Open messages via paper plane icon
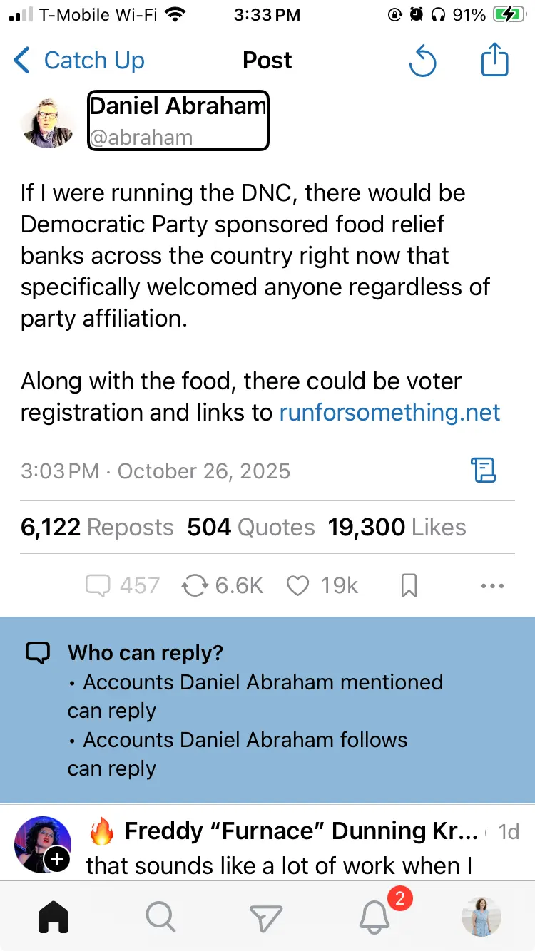 266,917
